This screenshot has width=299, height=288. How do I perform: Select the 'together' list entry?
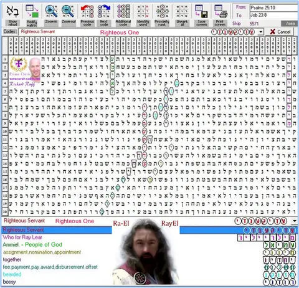pyautogui.click(x=12, y=259)
